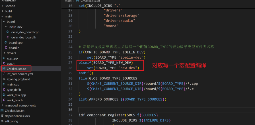The width and height of the screenshot is (255, 125).
Task: Click the endif() line
Action: click(x=86, y=73)
